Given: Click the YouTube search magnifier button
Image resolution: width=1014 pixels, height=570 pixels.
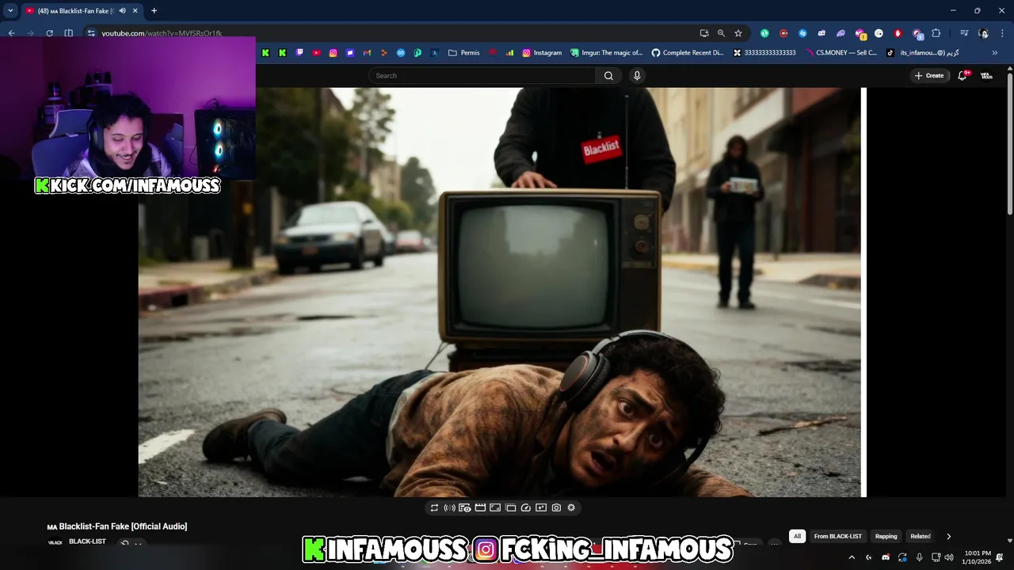Looking at the screenshot, I should [x=608, y=76].
